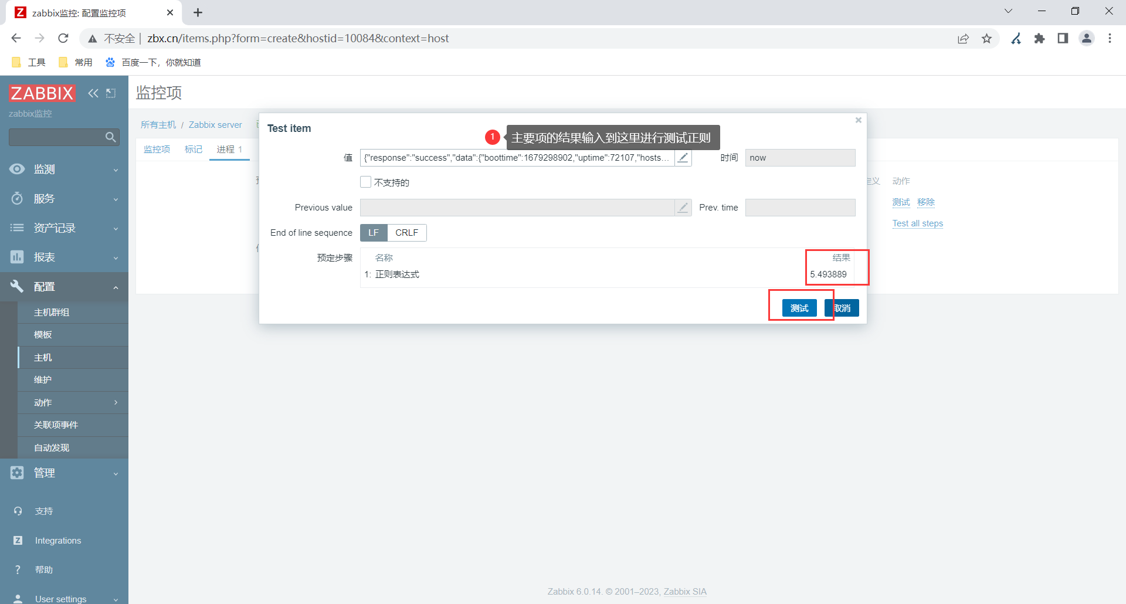Expand the 服务 menu chevron
Image resolution: width=1126 pixels, height=604 pixels.
pyautogui.click(x=116, y=199)
